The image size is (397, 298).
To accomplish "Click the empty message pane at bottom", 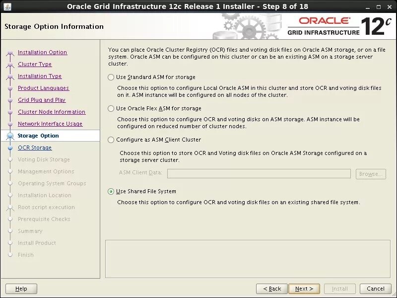I will [248, 259].
